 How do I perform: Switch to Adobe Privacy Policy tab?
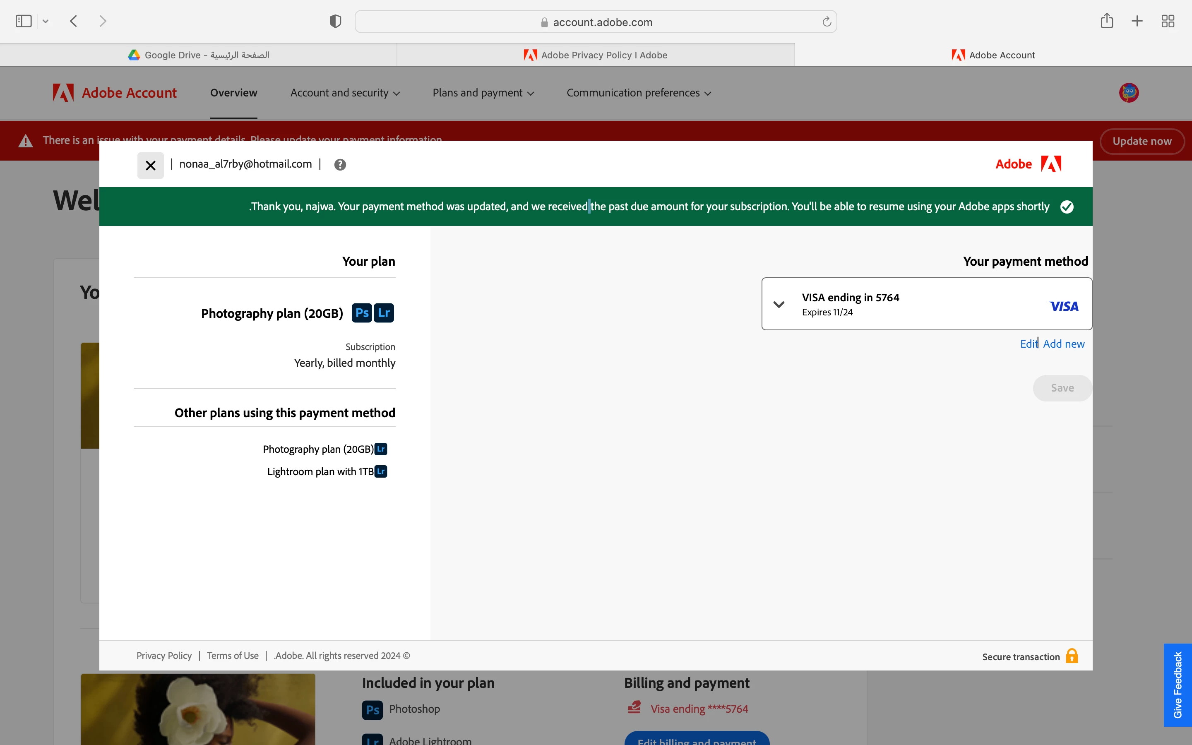pos(596,55)
